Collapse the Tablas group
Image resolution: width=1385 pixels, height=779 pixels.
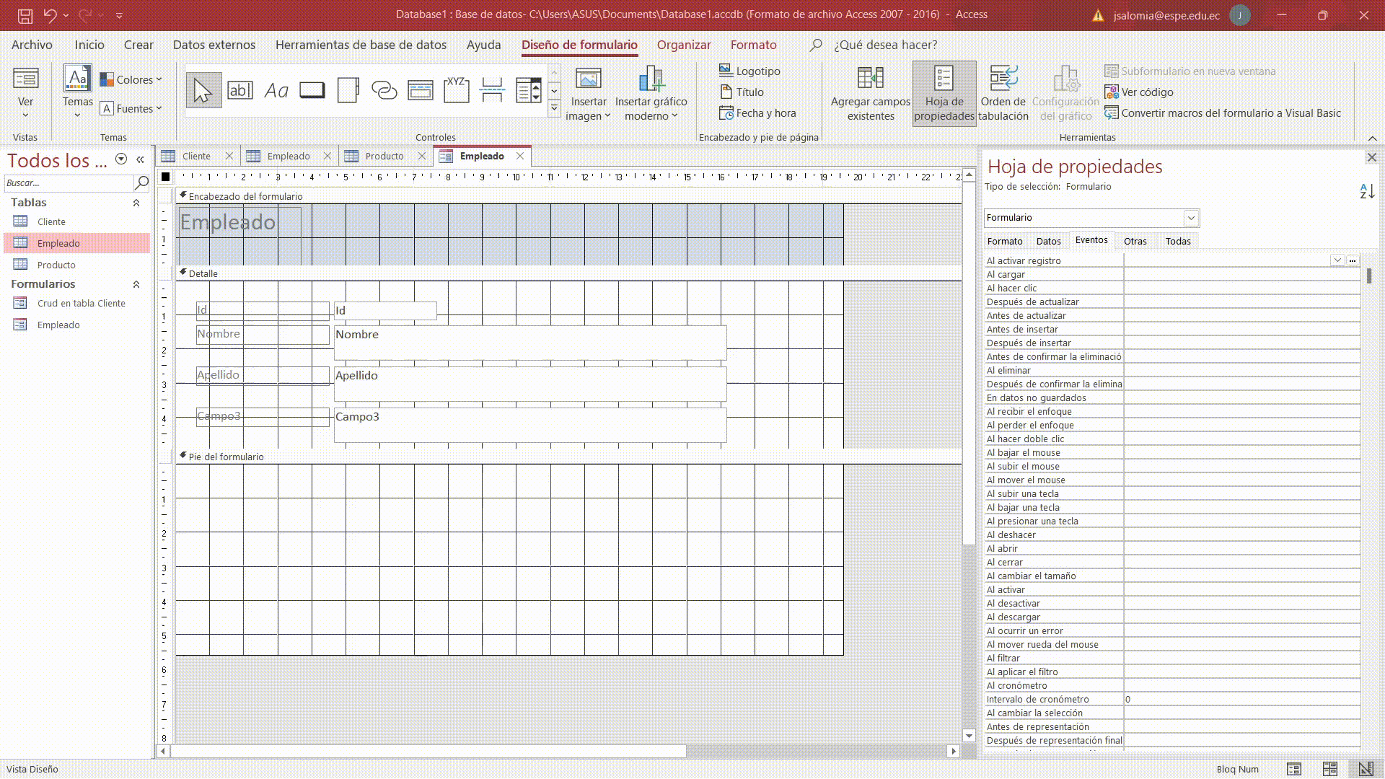(x=136, y=203)
